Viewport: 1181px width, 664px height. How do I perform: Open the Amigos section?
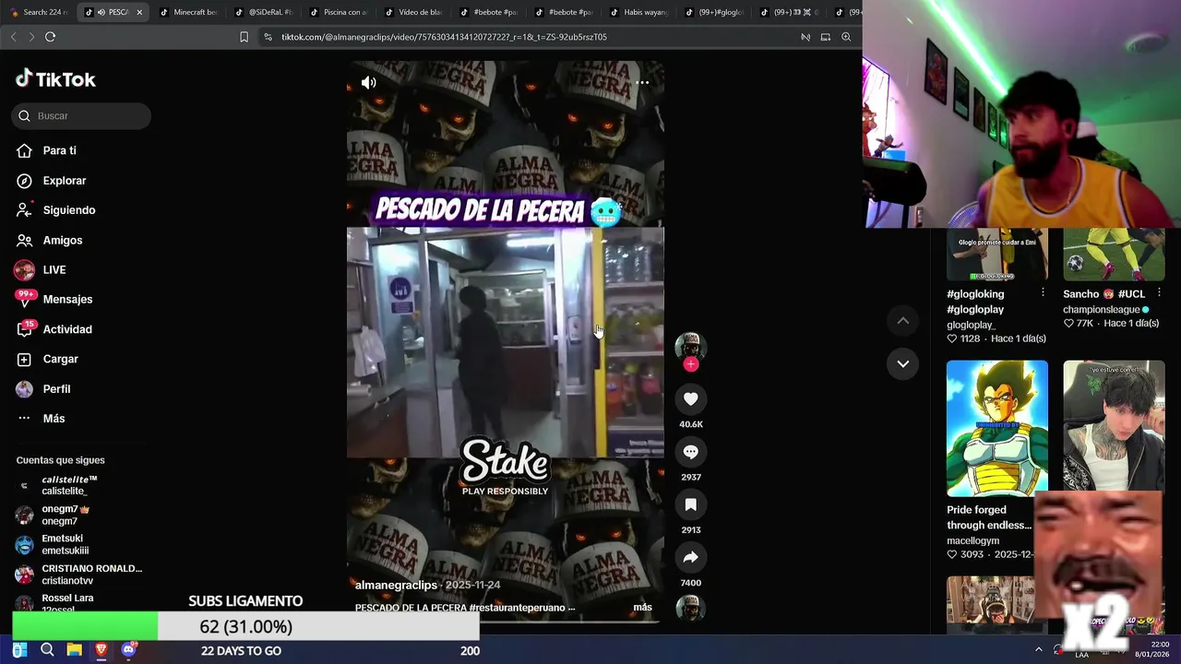(x=62, y=240)
